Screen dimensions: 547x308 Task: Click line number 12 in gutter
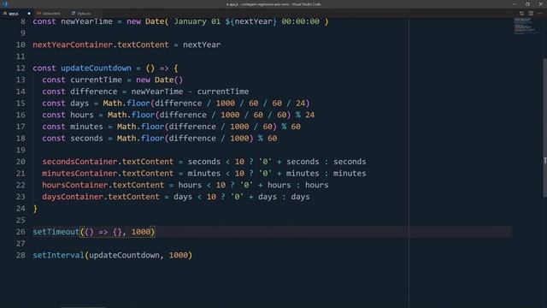[21, 68]
